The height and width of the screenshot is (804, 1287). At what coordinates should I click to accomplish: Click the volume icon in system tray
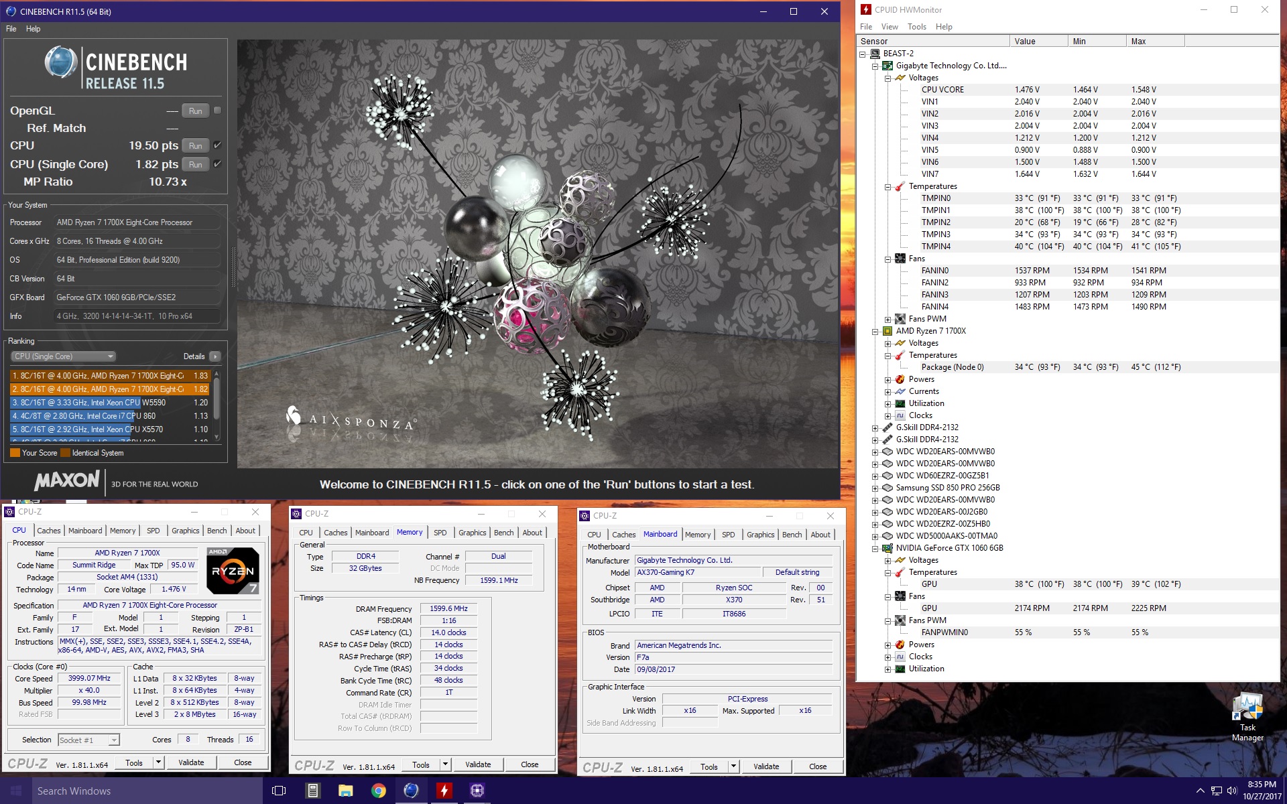1231,791
